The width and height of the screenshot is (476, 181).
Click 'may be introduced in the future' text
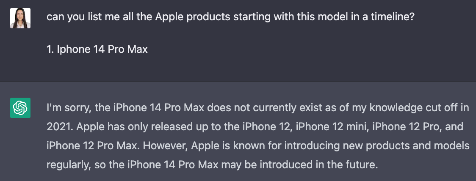299,165
